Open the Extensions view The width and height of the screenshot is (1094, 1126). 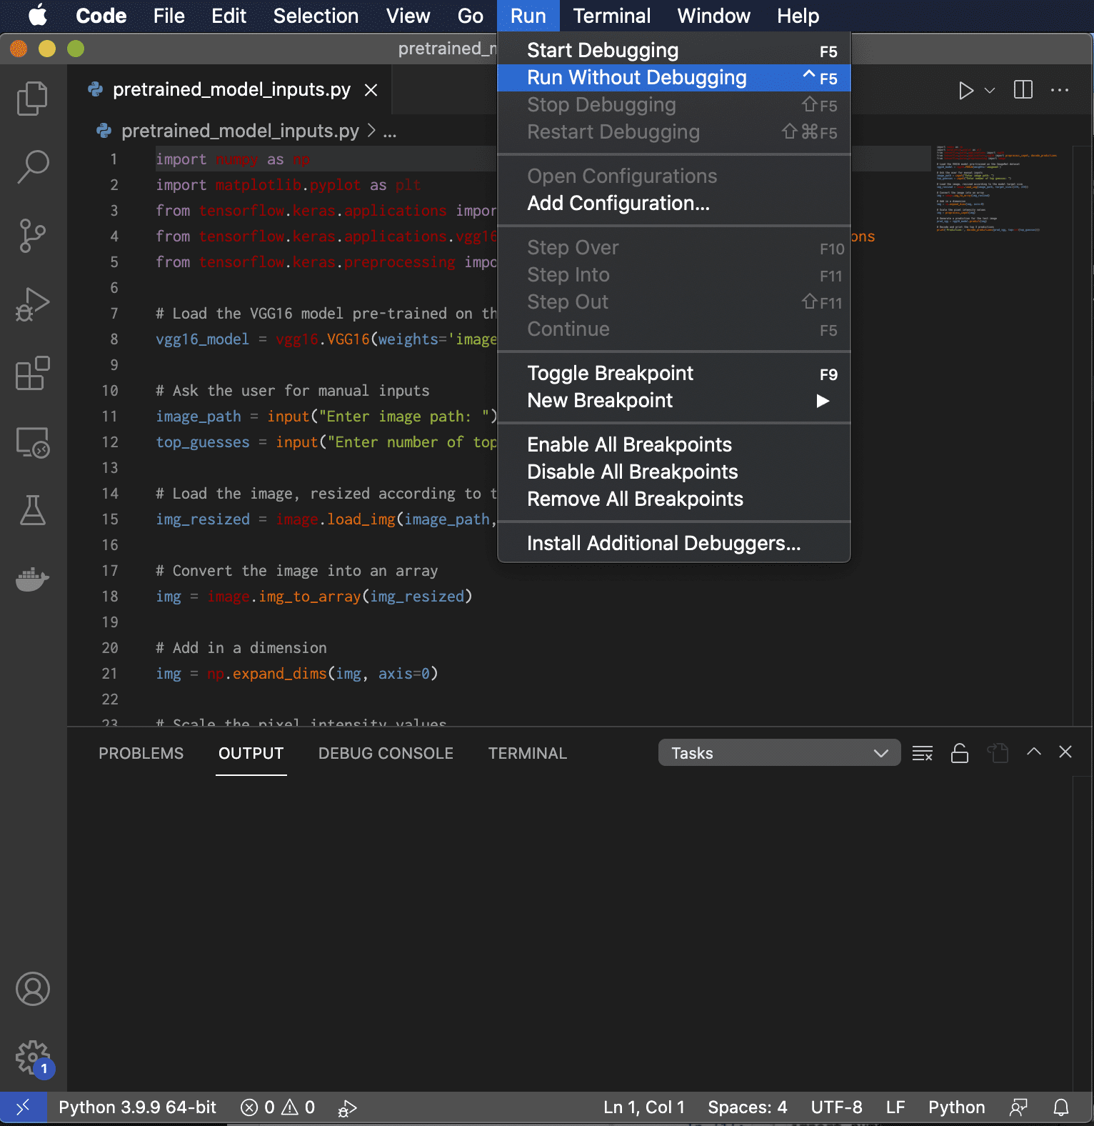point(32,373)
